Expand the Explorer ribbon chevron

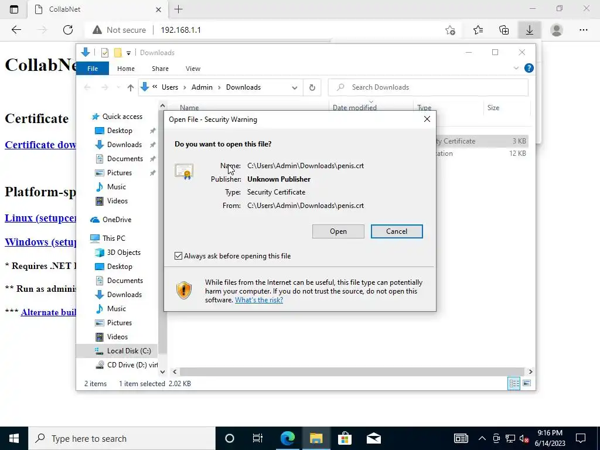tap(516, 68)
